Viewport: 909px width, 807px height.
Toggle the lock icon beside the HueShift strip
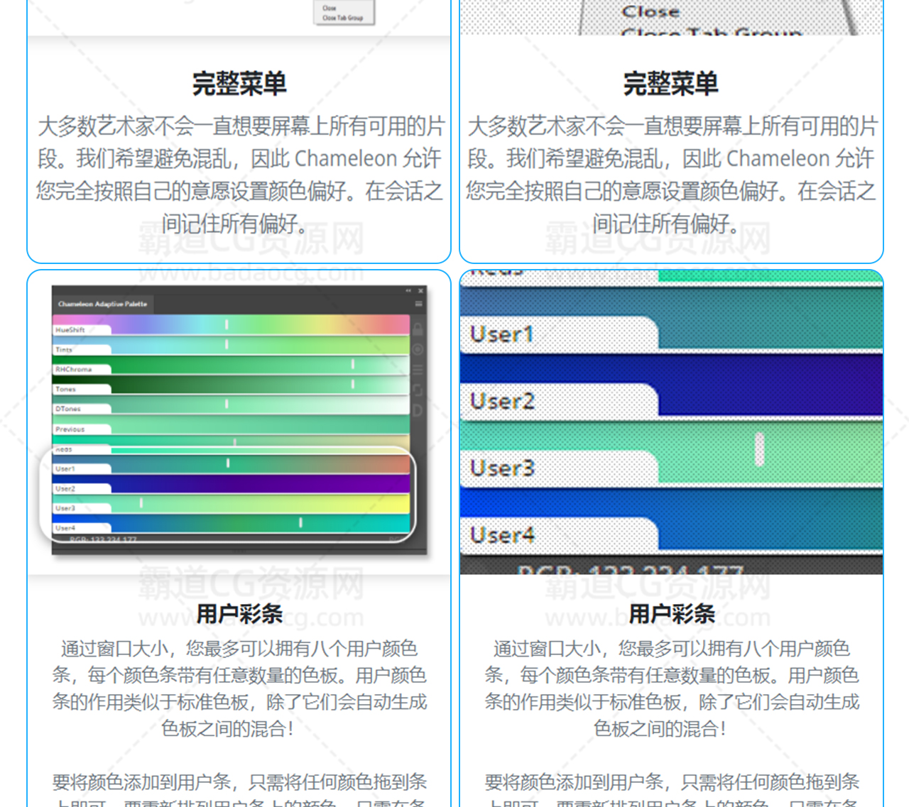[418, 329]
